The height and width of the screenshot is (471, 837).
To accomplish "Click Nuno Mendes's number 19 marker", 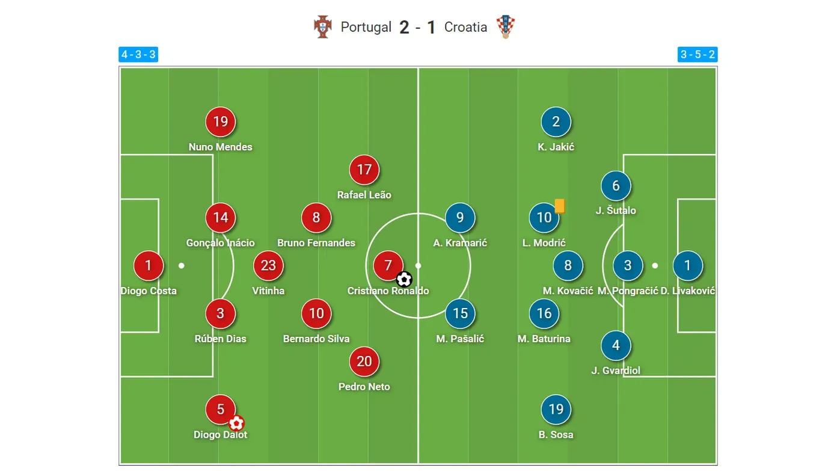I will coord(221,122).
